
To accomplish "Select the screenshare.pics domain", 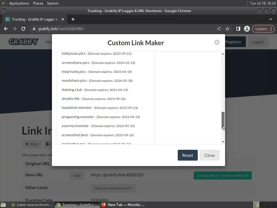I will [x=98, y=63].
